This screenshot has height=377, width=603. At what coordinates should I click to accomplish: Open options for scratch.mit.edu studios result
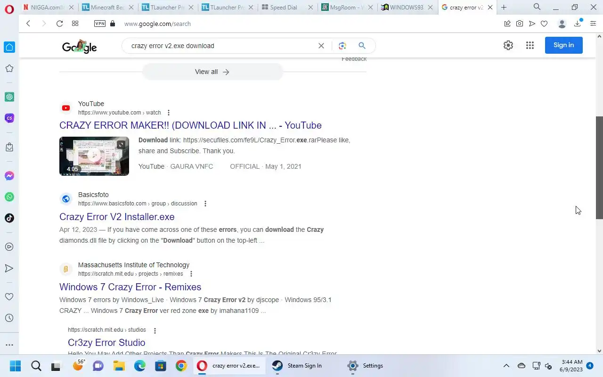click(155, 330)
